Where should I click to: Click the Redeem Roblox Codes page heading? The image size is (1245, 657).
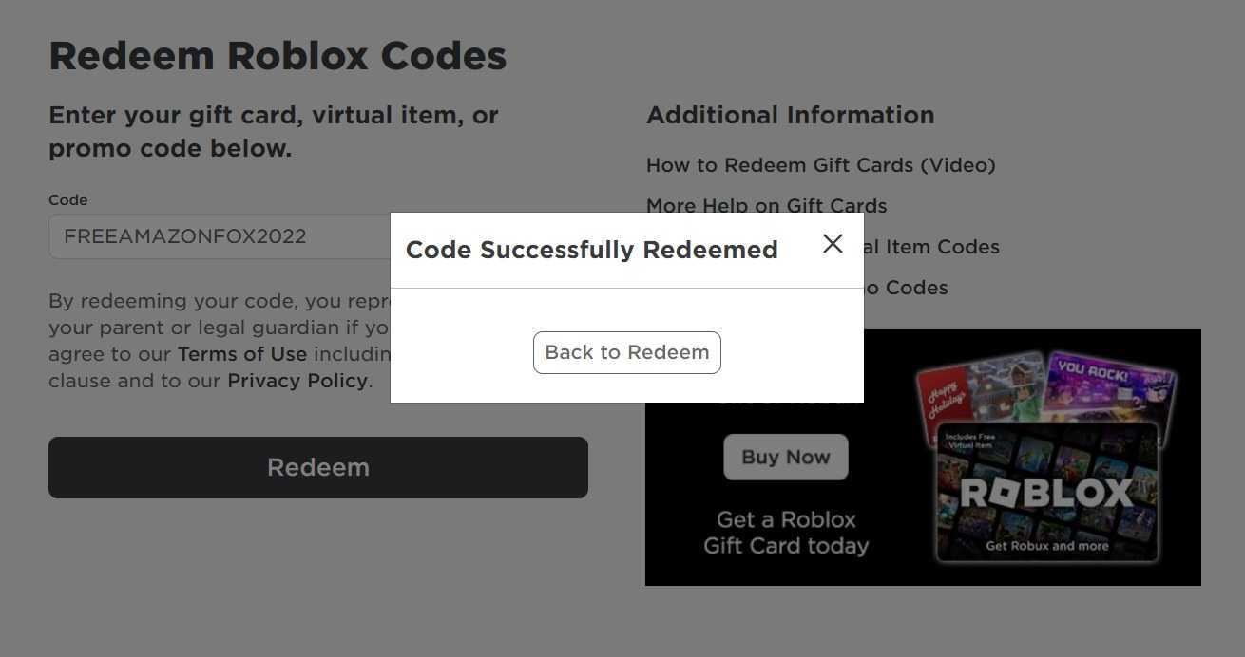point(278,56)
